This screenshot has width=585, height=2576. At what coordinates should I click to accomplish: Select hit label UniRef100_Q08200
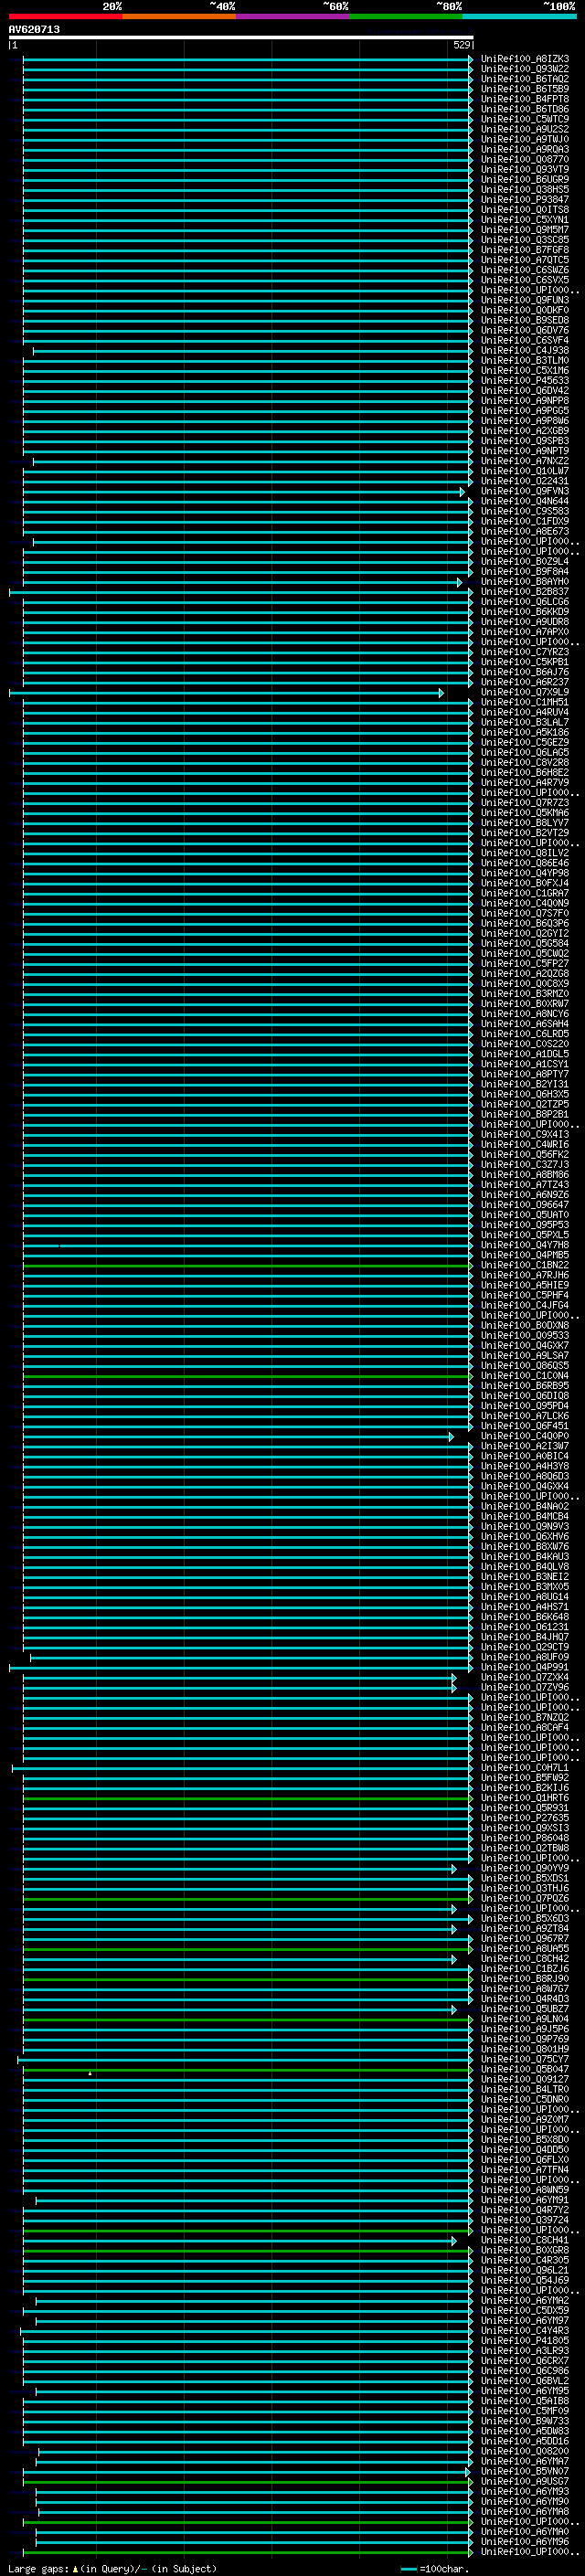(x=524, y=2452)
